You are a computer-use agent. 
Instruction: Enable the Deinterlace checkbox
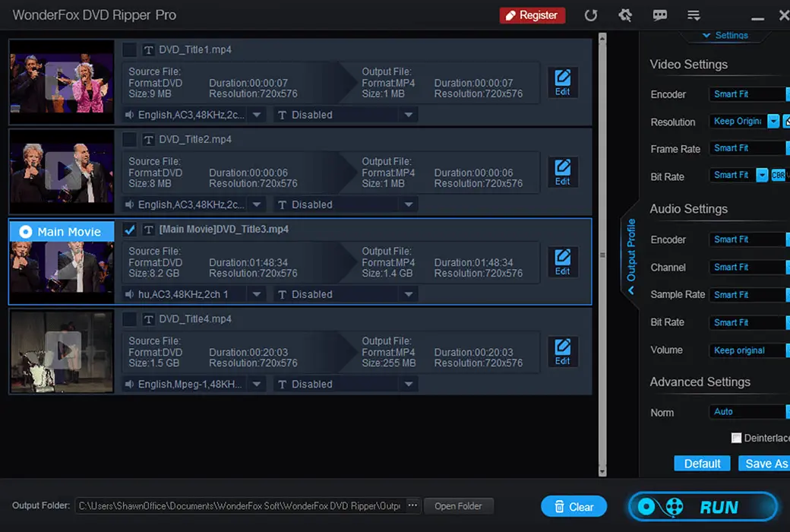click(x=736, y=438)
